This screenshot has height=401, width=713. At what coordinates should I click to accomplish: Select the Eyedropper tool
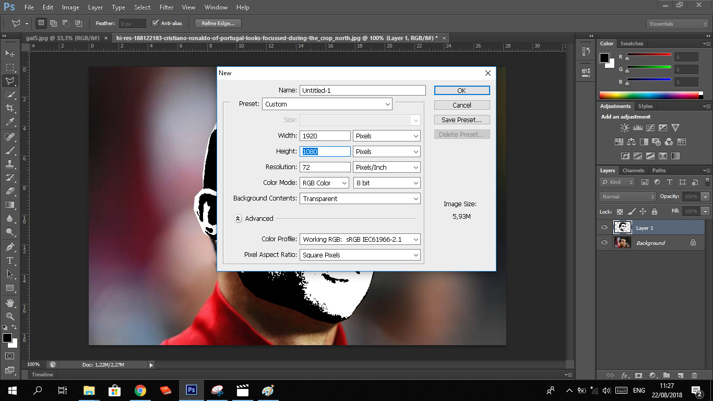pyautogui.click(x=10, y=122)
